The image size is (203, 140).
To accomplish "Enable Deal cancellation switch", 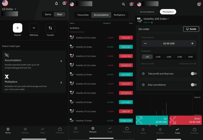I will pyautogui.click(x=194, y=85).
